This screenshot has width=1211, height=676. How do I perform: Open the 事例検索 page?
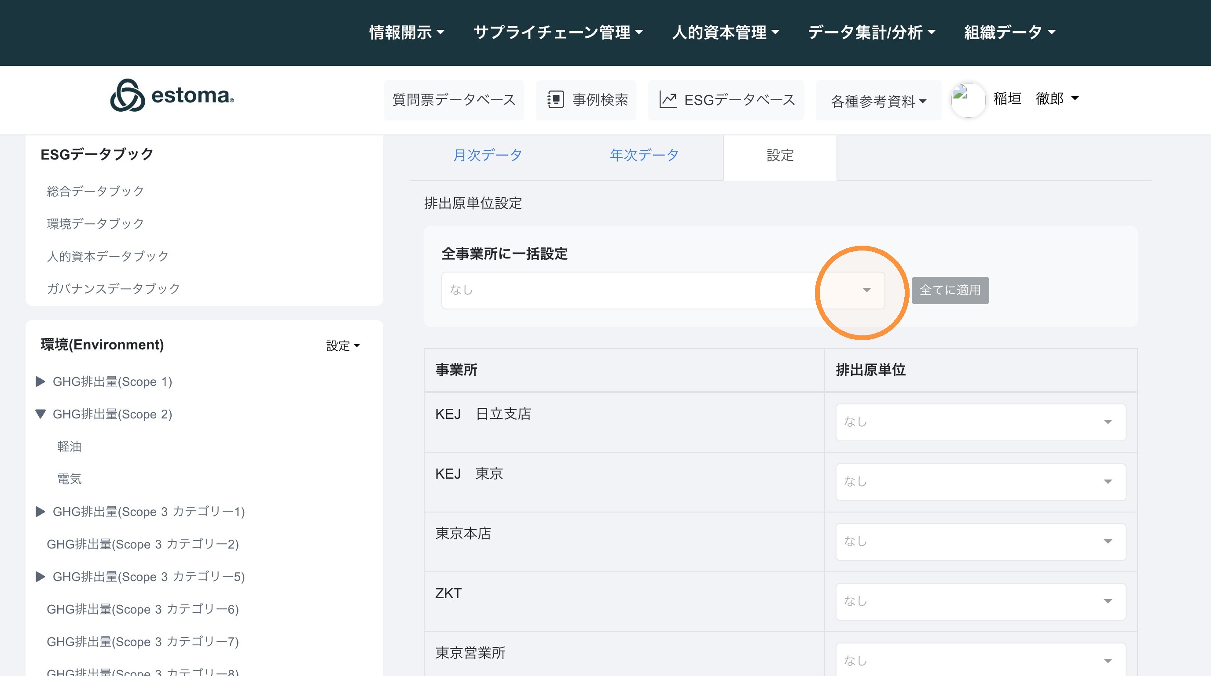[x=586, y=99]
